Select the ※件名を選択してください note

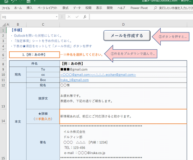[x=82, y=55]
